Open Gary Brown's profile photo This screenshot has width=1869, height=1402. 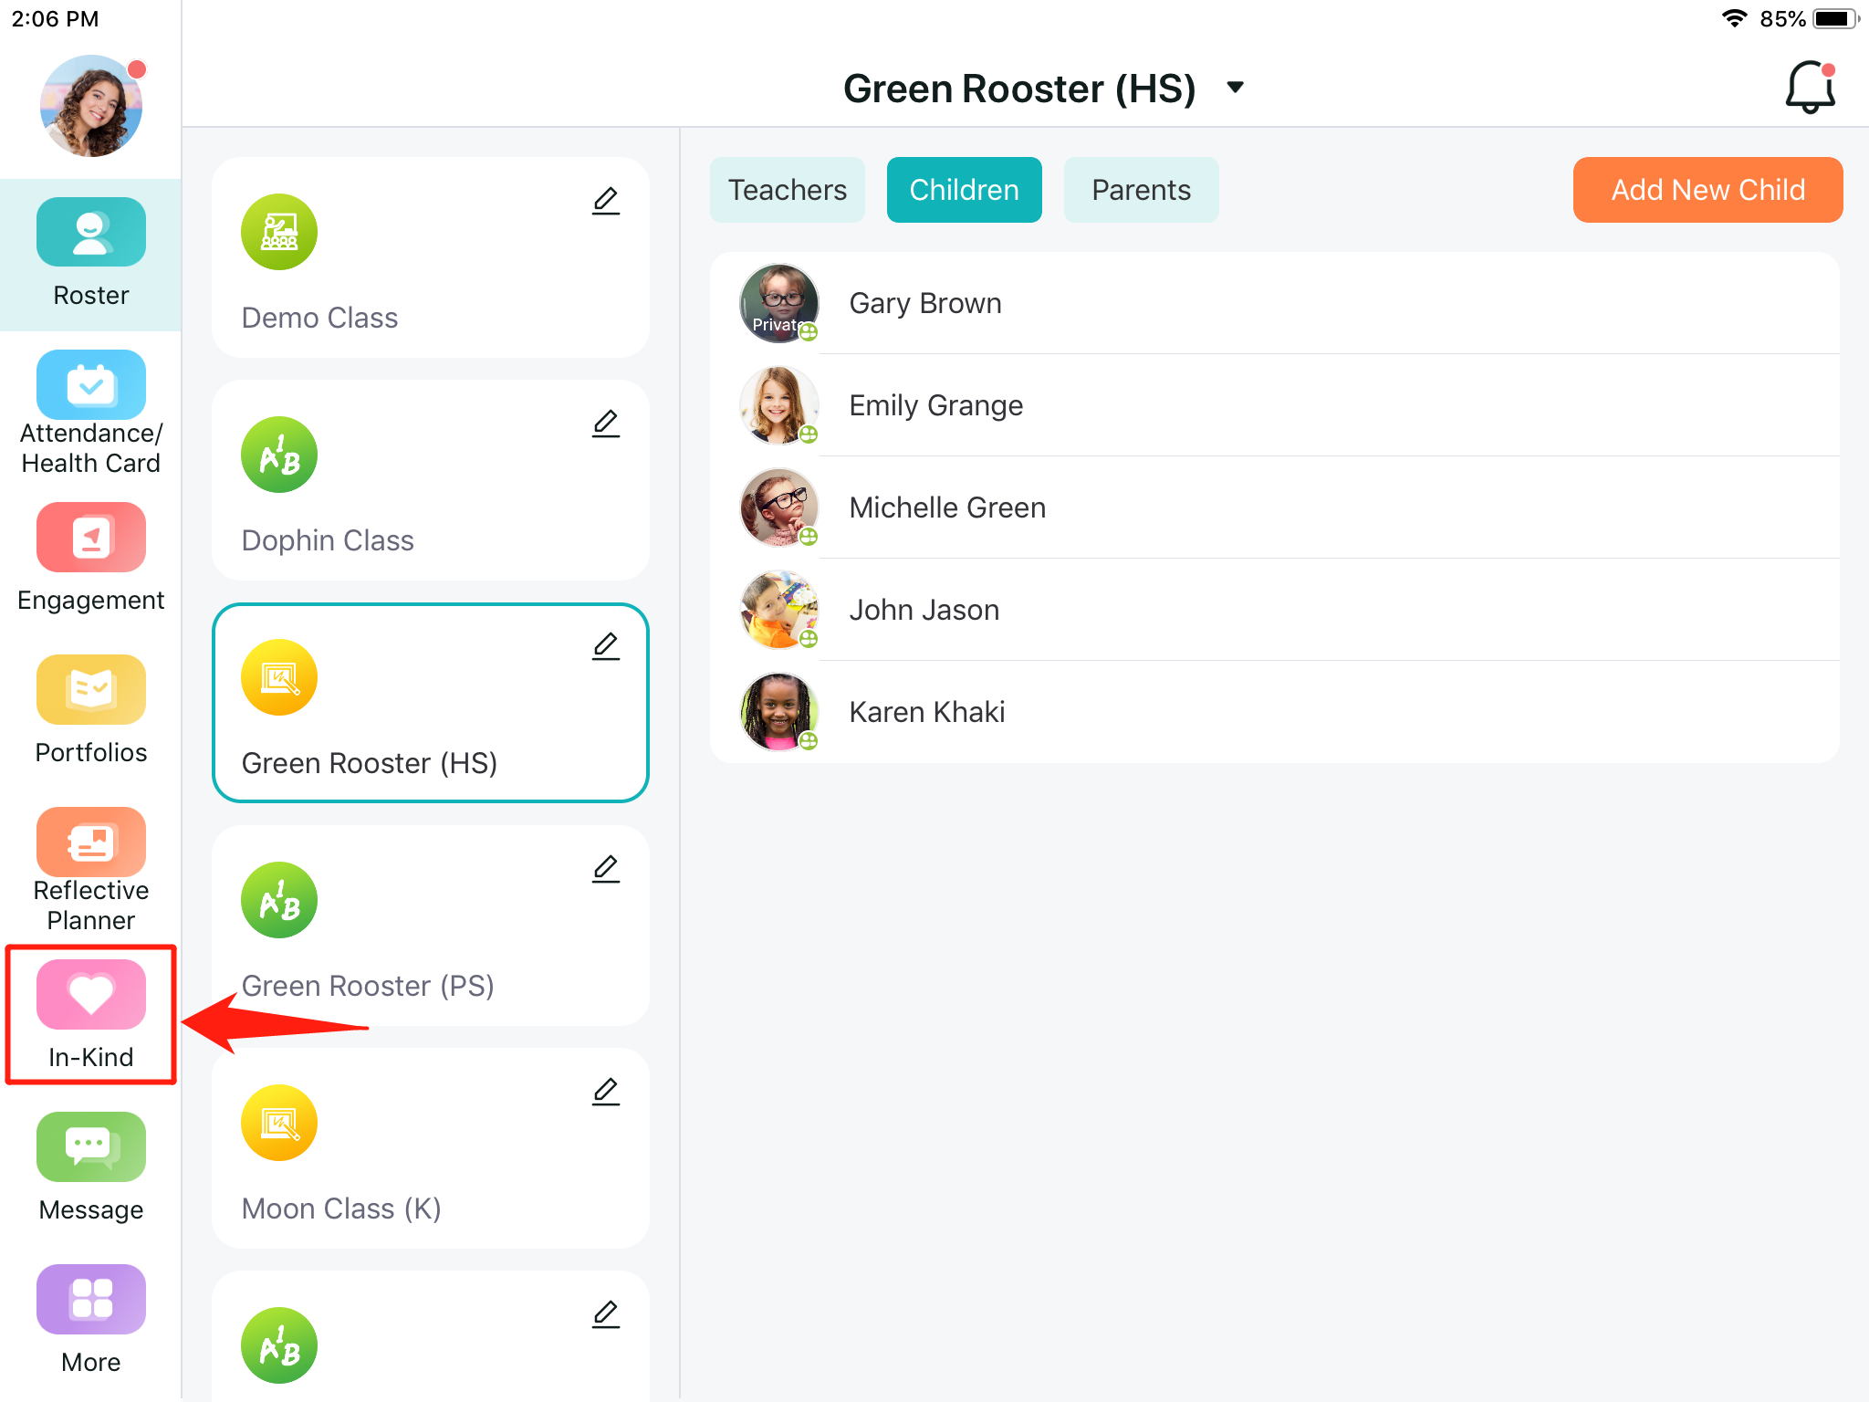click(x=779, y=303)
